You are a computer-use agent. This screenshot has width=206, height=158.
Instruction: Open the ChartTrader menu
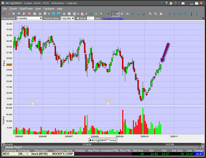[x=26, y=9]
